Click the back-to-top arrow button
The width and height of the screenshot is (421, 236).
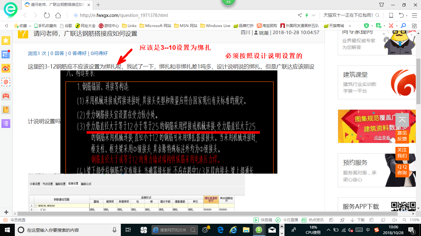pyautogui.click(x=402, y=120)
